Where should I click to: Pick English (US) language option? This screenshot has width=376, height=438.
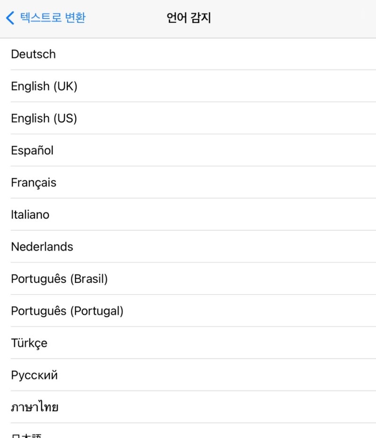pos(188,118)
